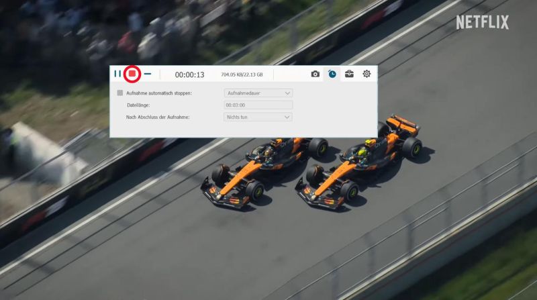Image resolution: width=537 pixels, height=300 pixels.
Task: Toggle the clock timer settings icon
Action: [332, 74]
